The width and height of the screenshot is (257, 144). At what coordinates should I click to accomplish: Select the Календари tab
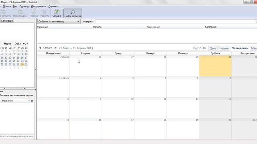pyautogui.click(x=7, y=21)
